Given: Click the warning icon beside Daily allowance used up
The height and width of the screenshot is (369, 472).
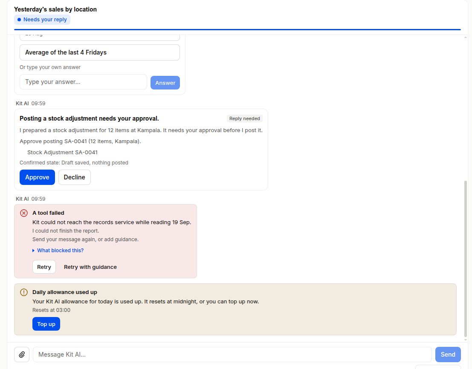Looking at the screenshot, I should 24,292.
